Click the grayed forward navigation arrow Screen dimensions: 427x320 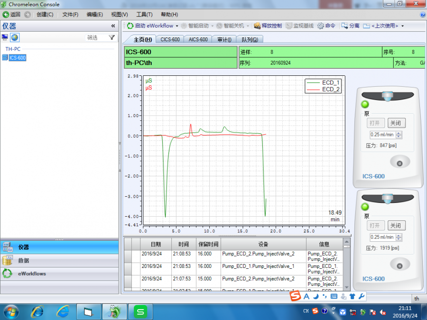point(27,14)
